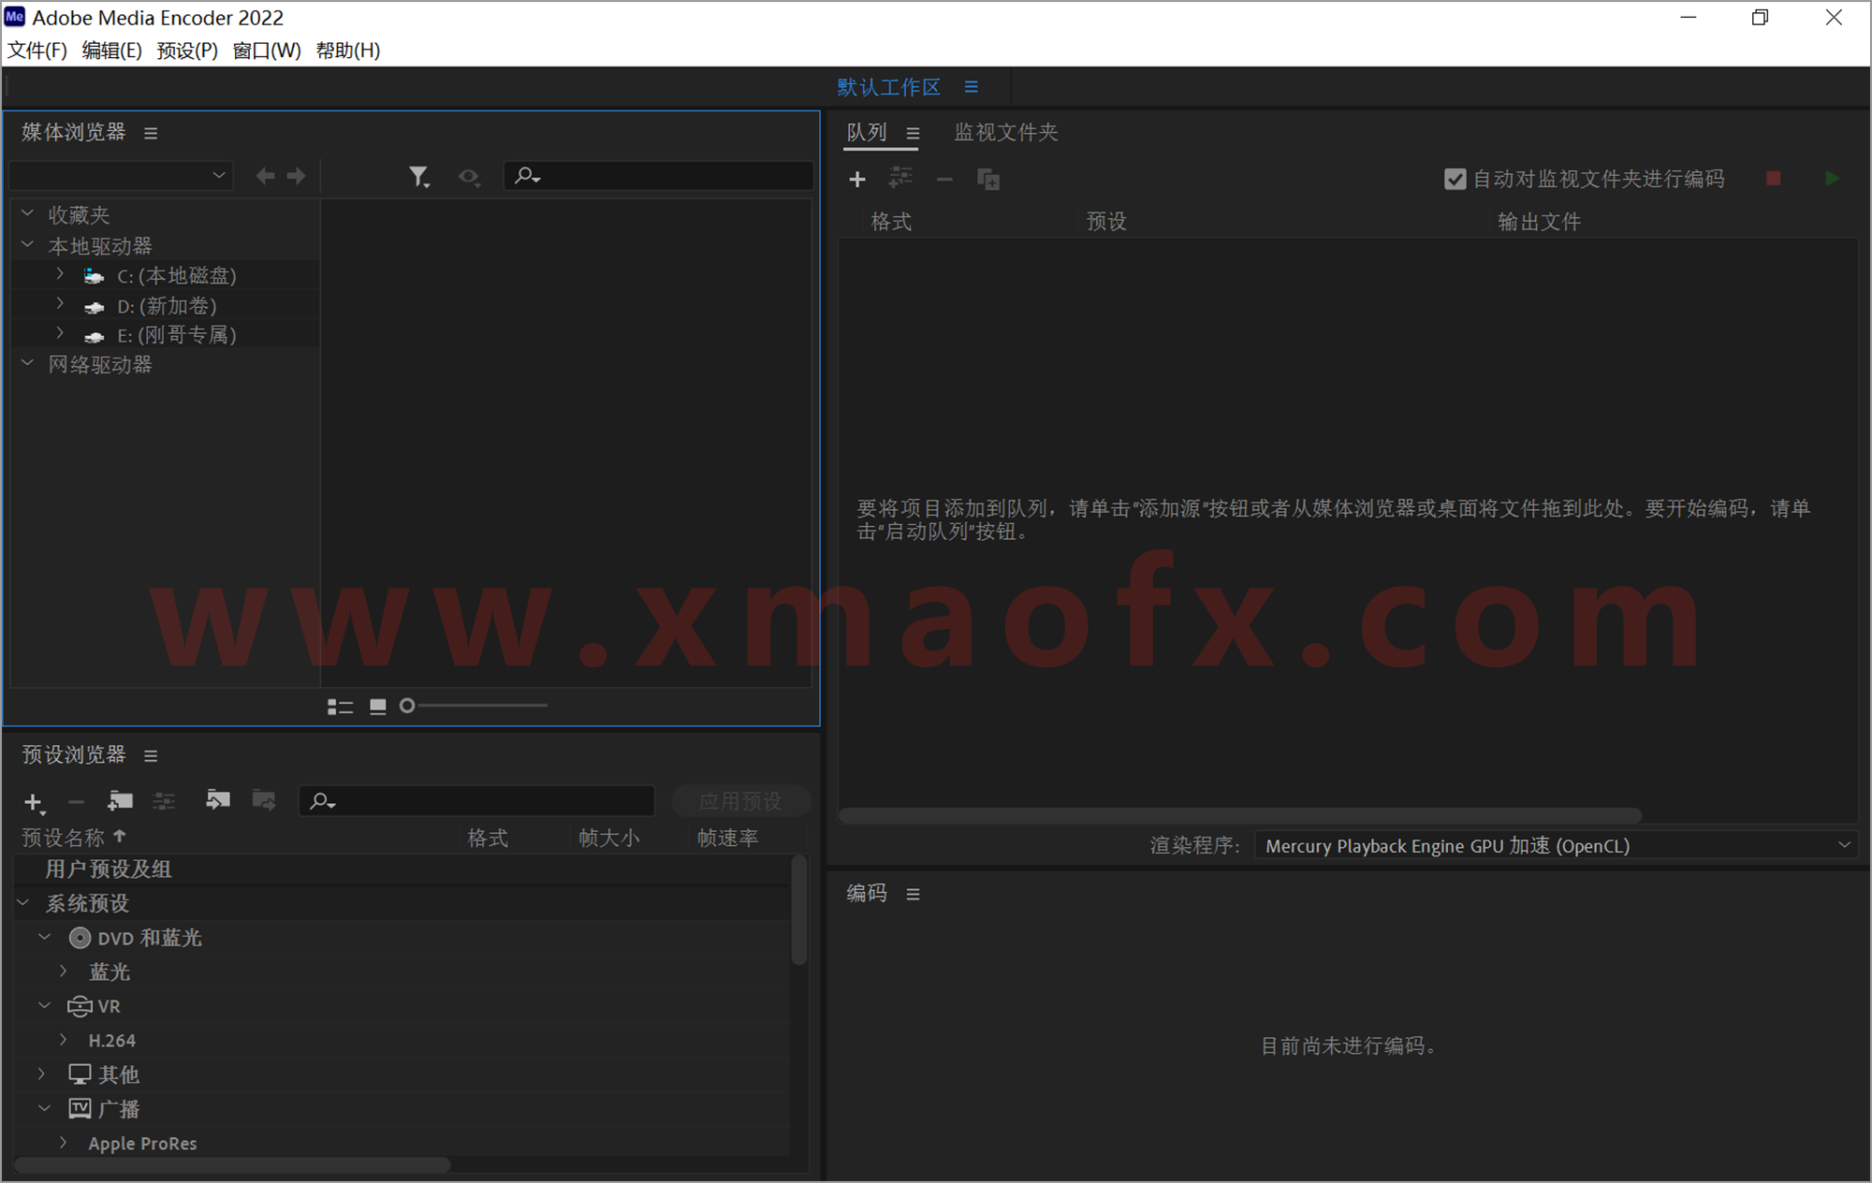
Task: Open the filter icon in media browser
Action: 419,176
